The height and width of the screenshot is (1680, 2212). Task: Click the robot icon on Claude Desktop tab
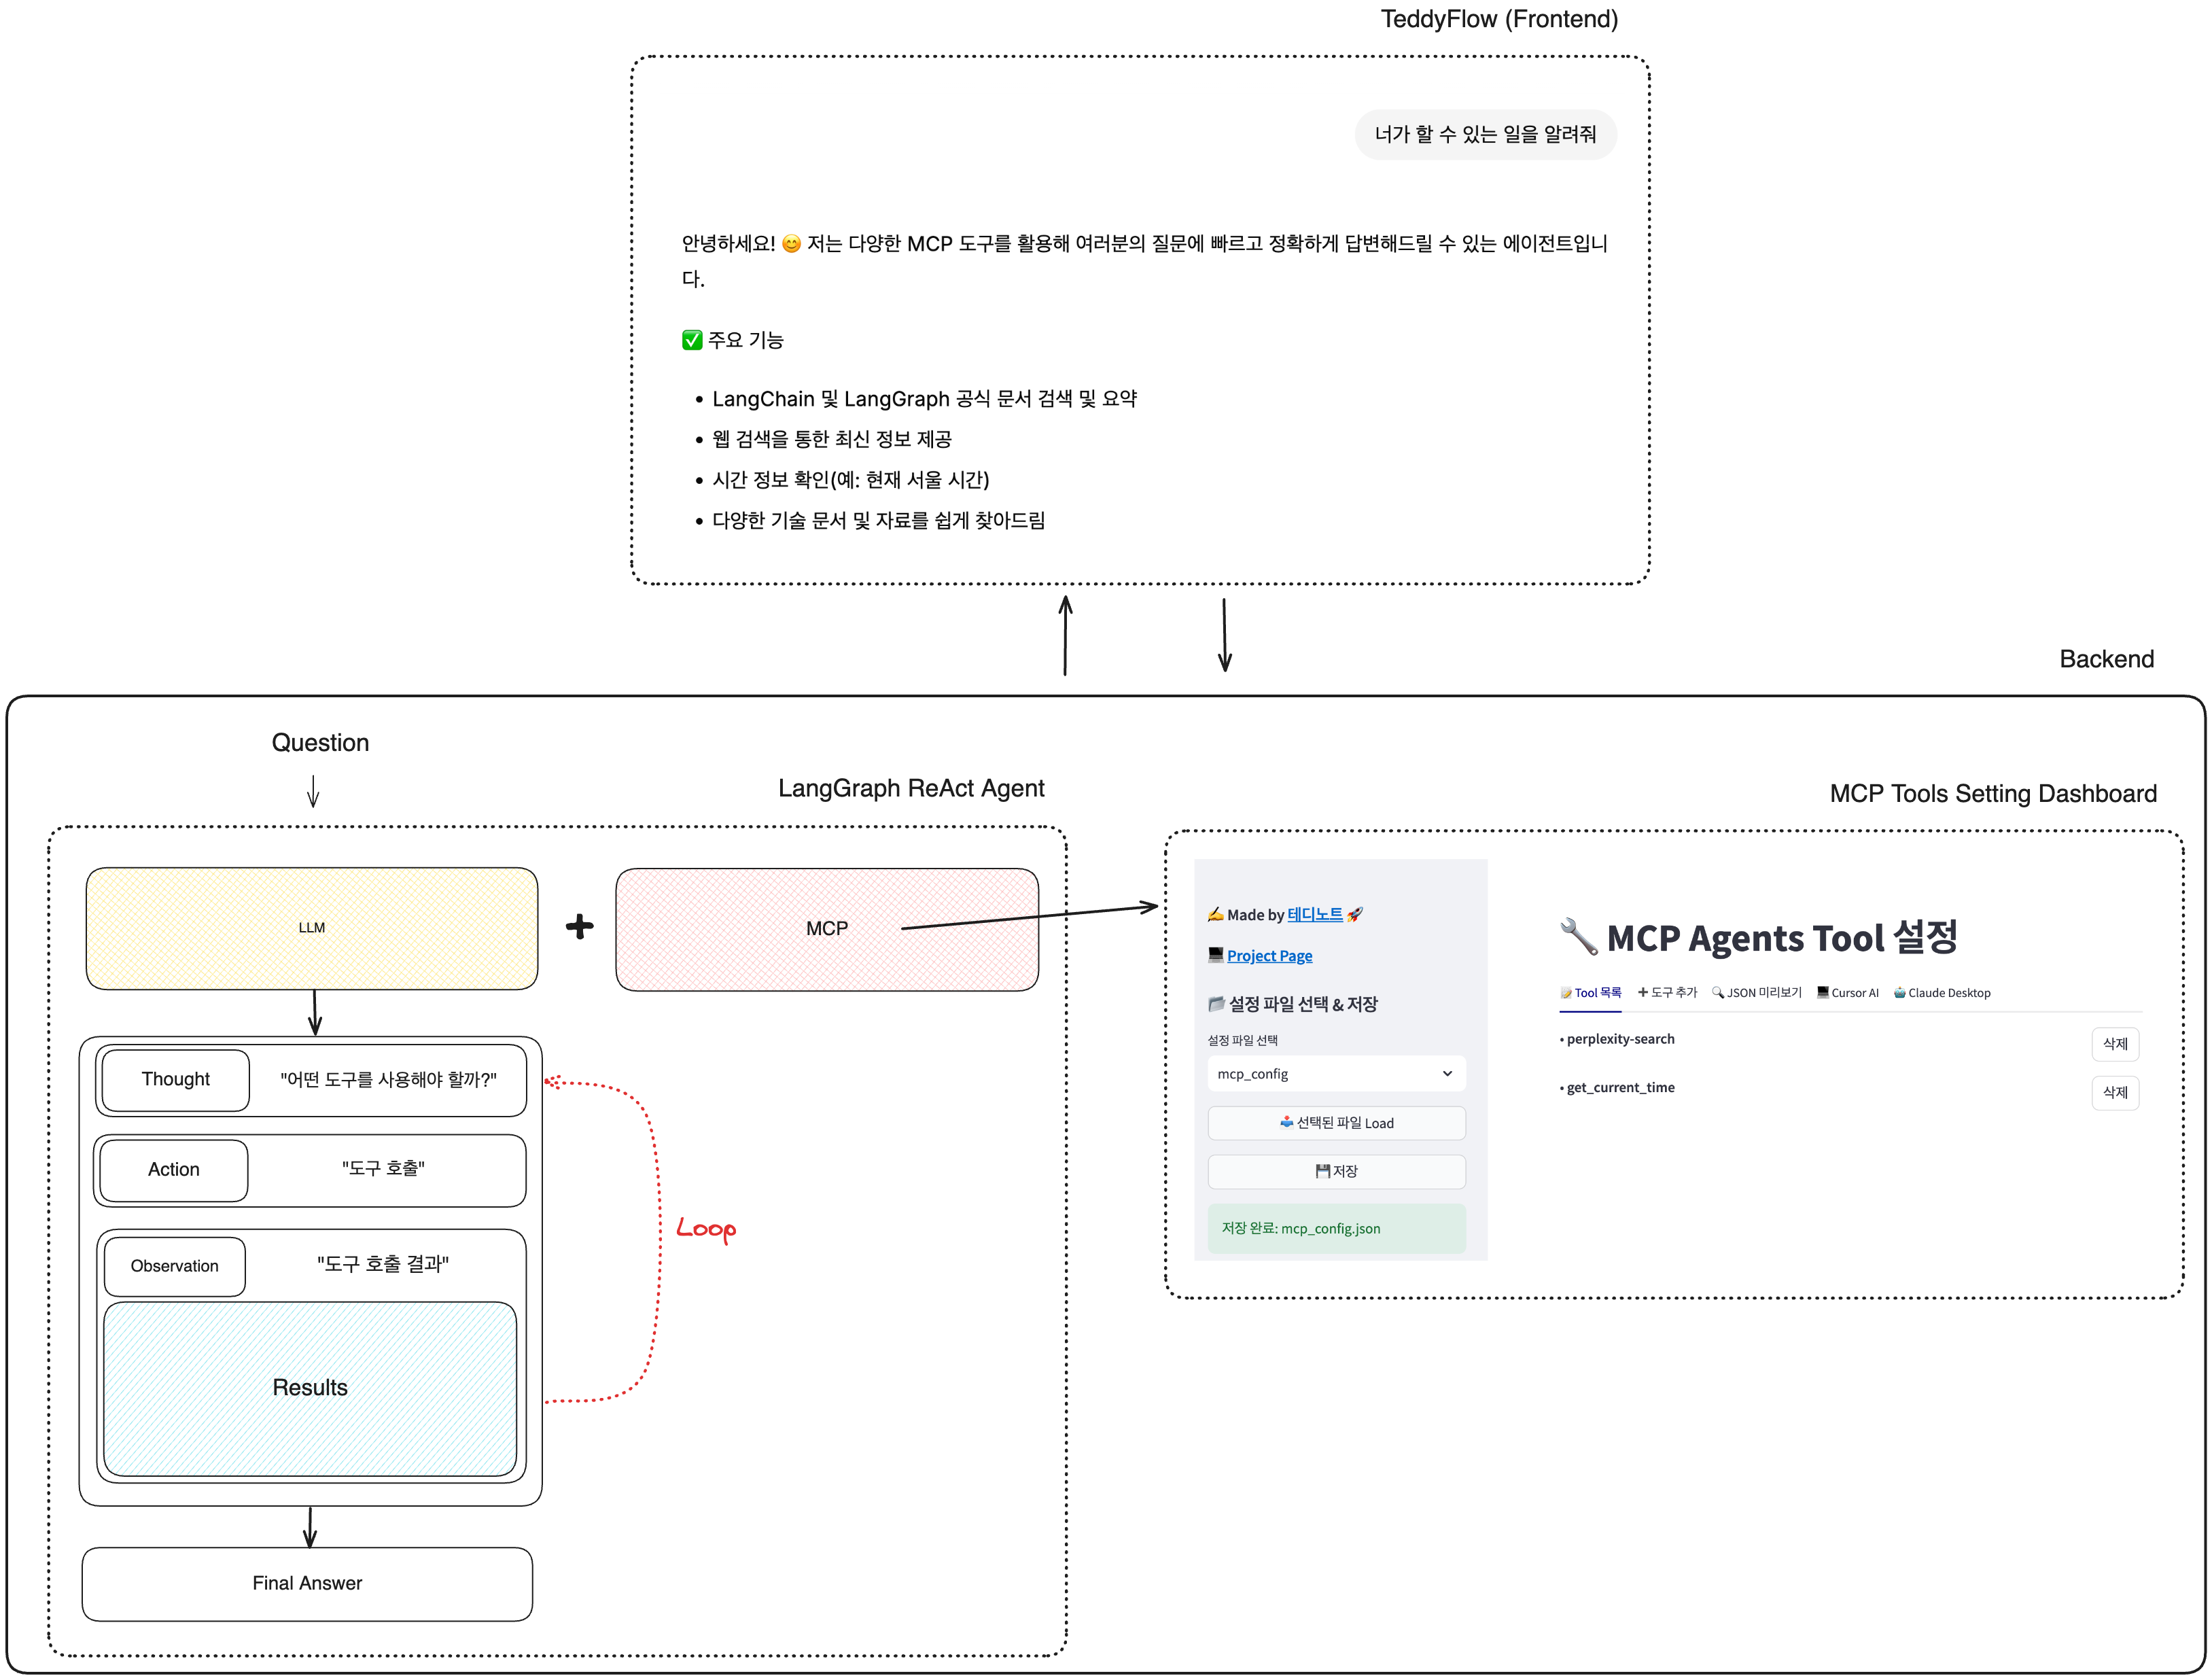[1900, 993]
